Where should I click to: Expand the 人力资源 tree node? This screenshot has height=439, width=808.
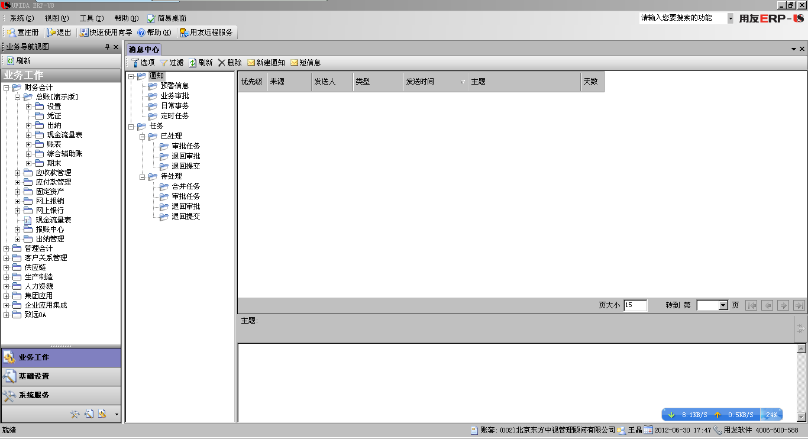7,286
